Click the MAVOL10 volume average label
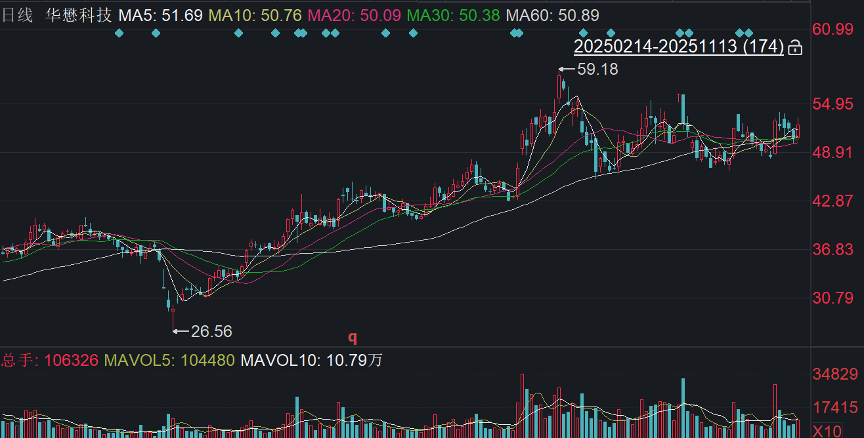The width and height of the screenshot is (864, 438). (x=311, y=360)
